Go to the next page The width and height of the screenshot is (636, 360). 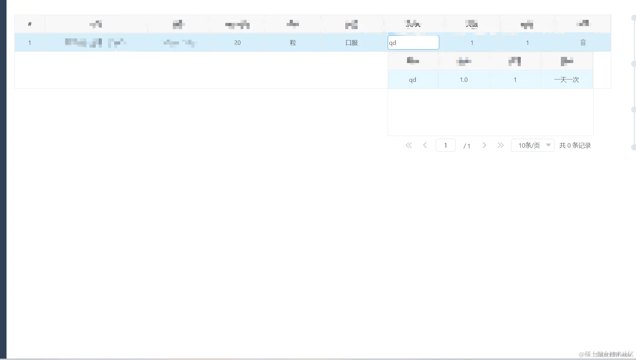click(x=484, y=145)
